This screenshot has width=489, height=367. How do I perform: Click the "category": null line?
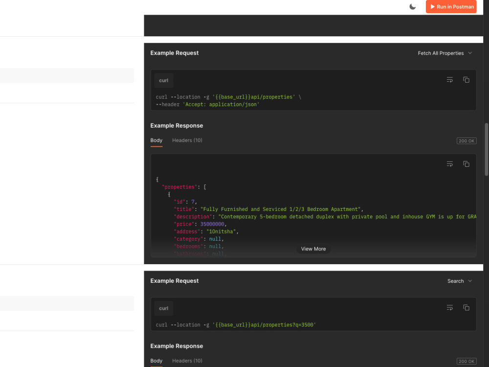click(x=199, y=239)
